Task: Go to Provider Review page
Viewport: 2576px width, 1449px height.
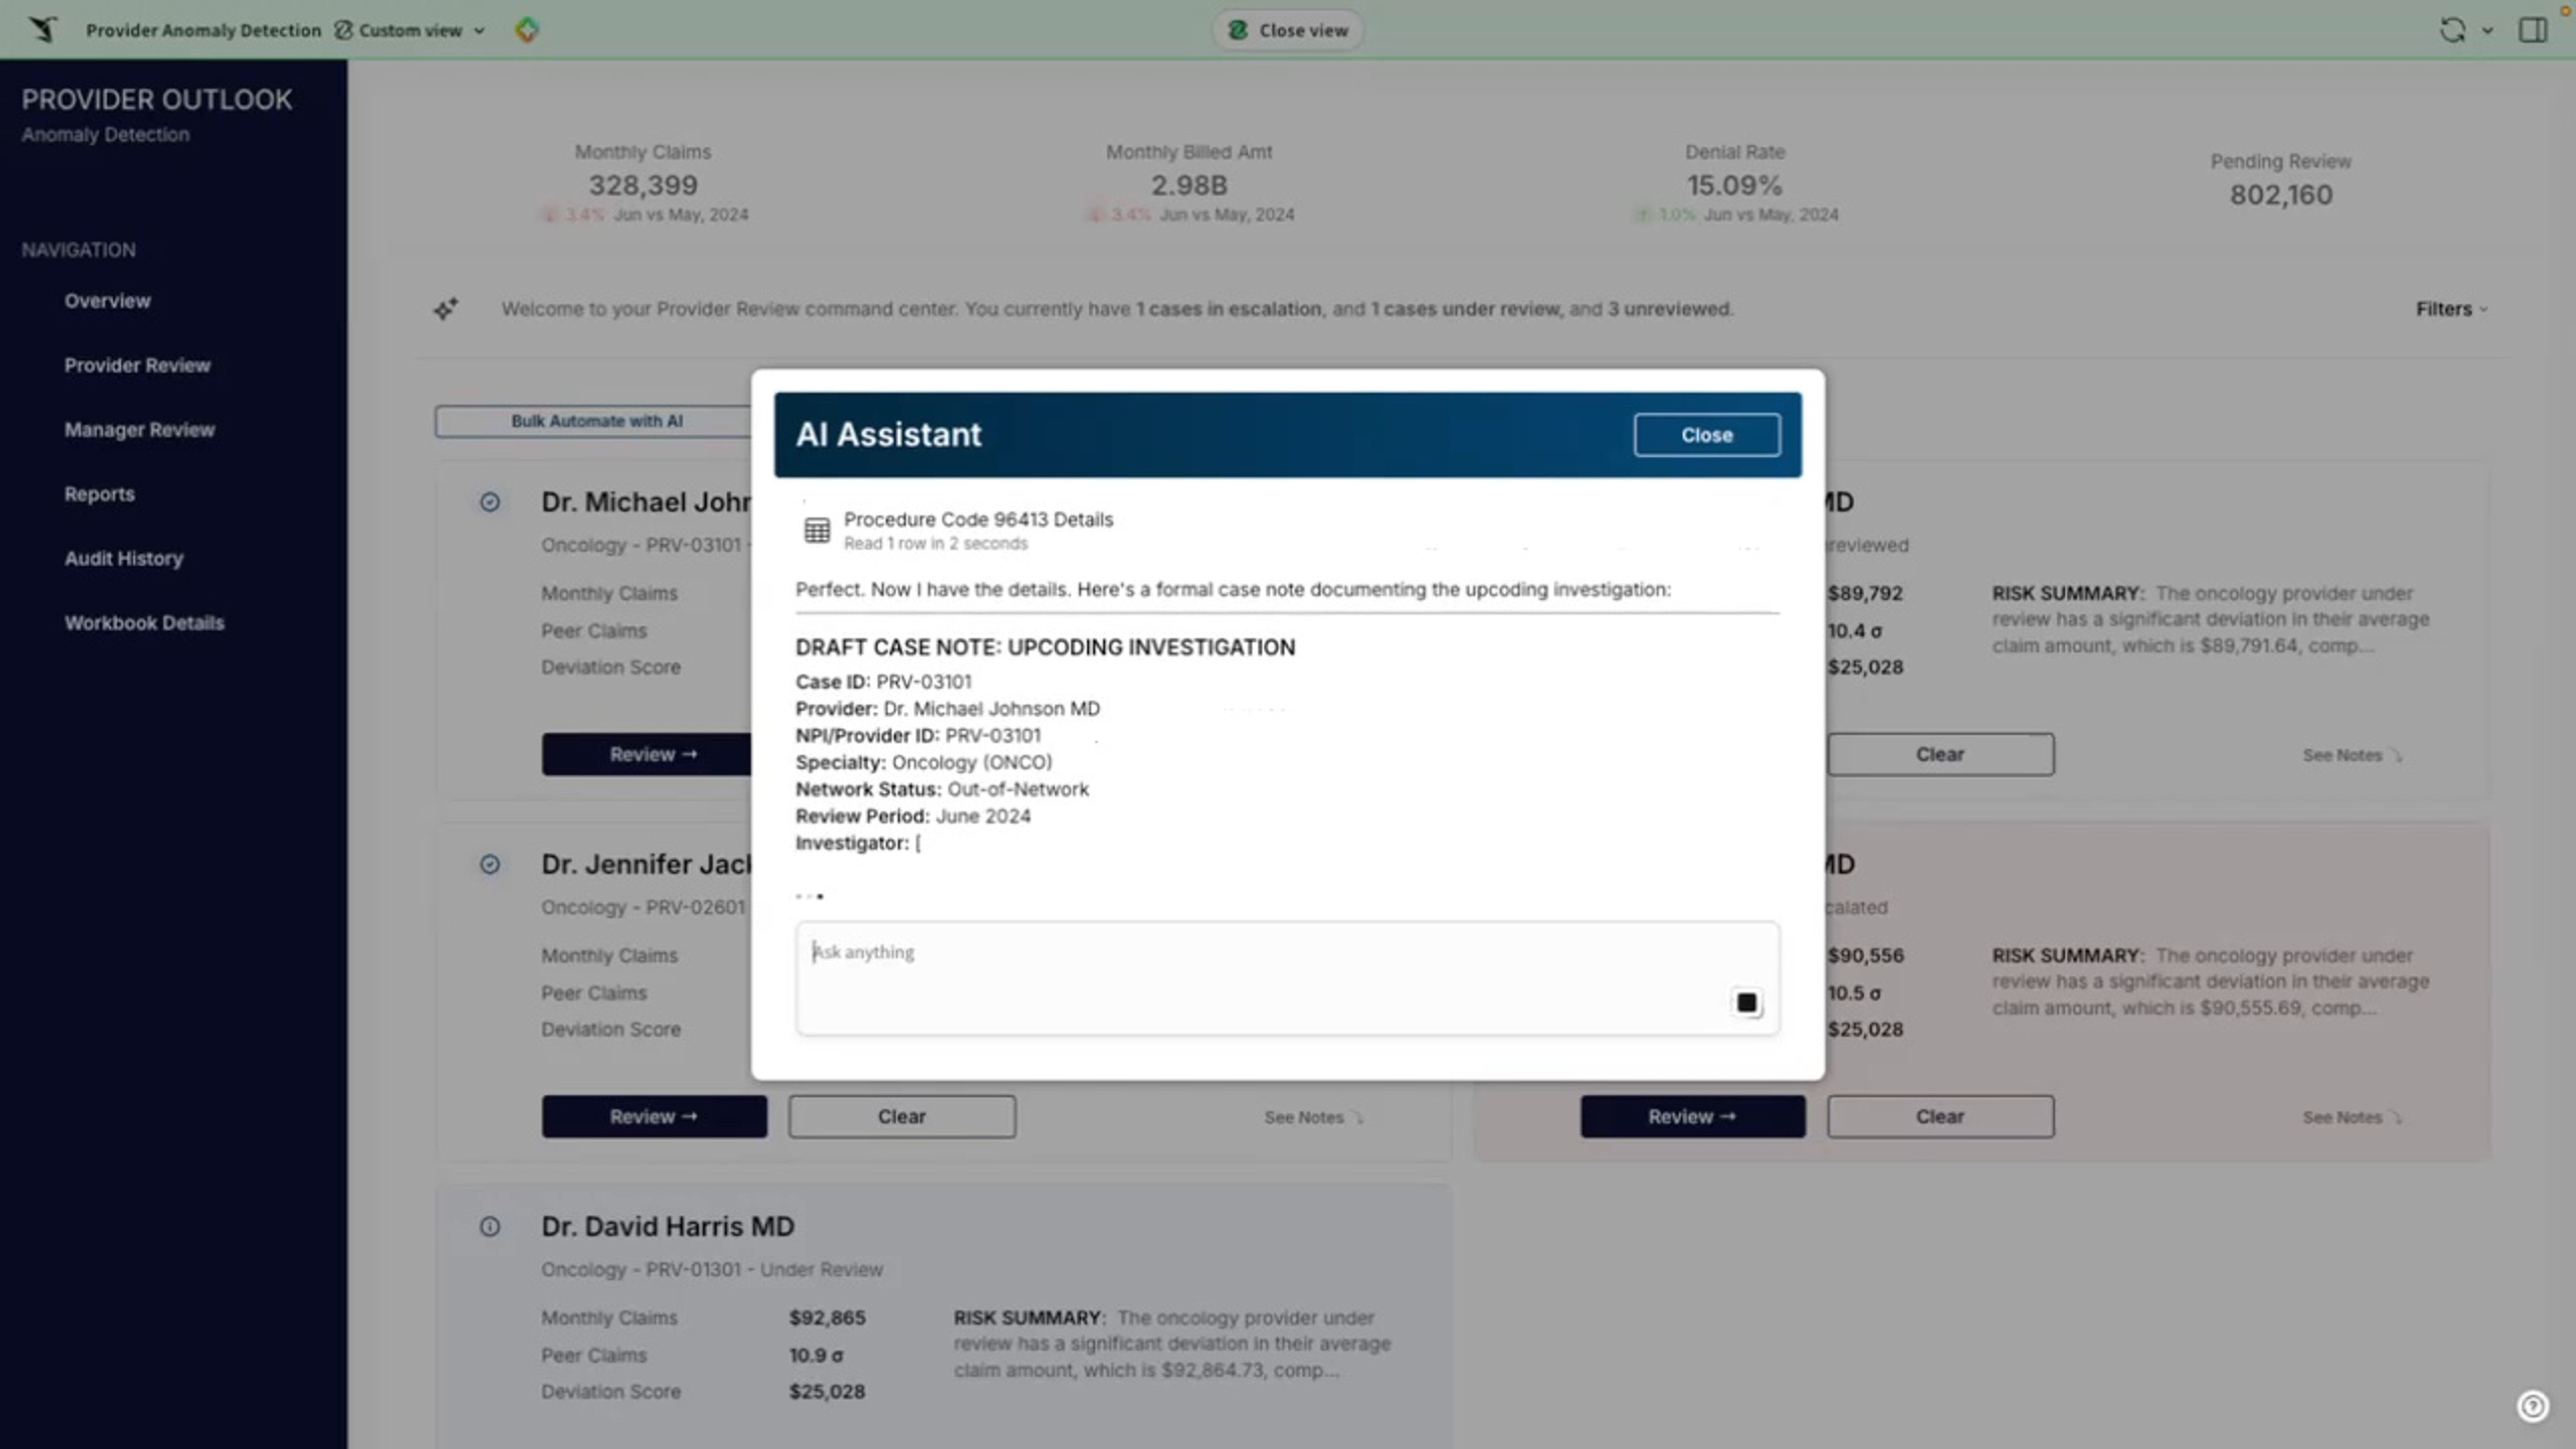Action: click(x=137, y=365)
